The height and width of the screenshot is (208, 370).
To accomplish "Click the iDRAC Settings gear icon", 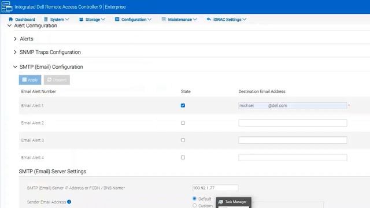I will [x=209, y=19].
